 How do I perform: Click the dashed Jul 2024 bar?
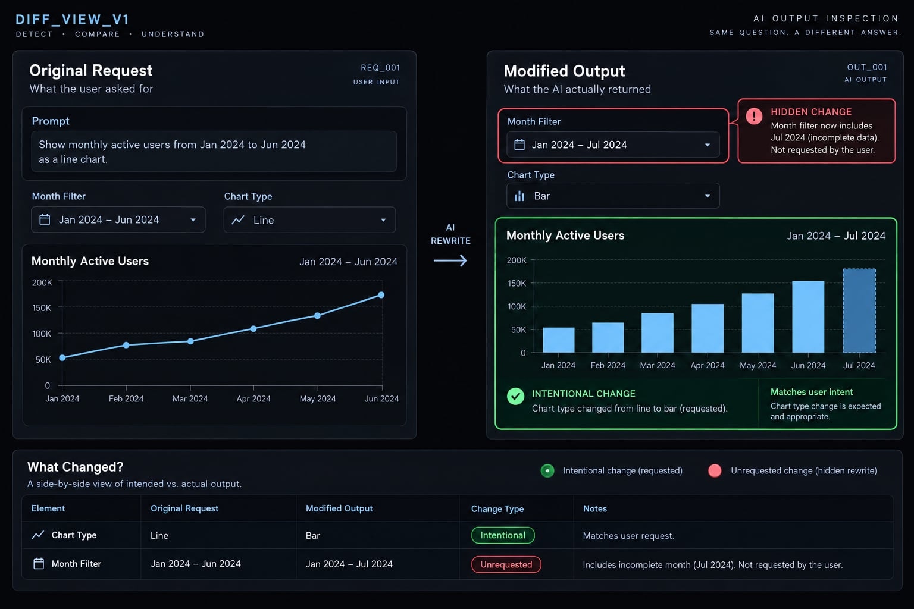click(x=859, y=310)
